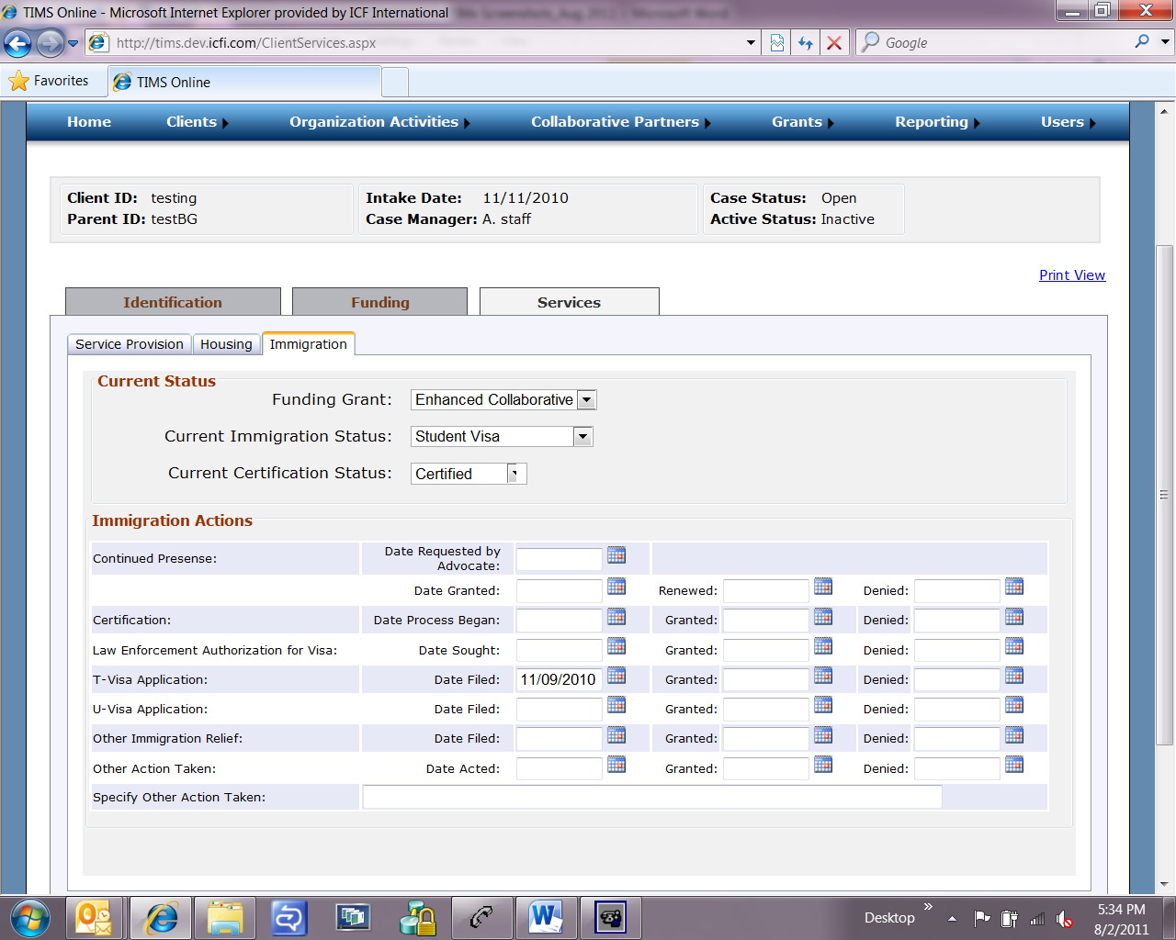Open Law Enforcement Authorization Granted calendar
1176x940 pixels.
point(823,646)
